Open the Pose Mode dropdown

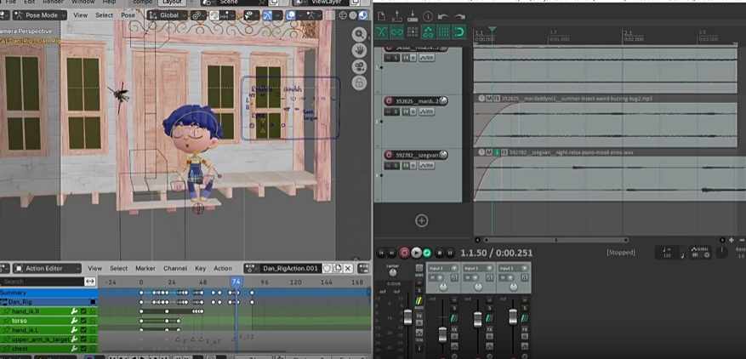(37, 15)
